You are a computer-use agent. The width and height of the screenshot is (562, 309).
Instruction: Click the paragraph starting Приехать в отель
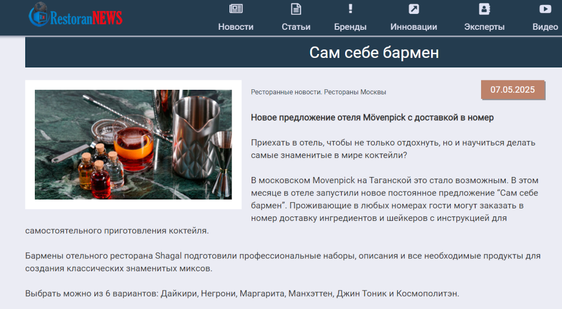393,149
